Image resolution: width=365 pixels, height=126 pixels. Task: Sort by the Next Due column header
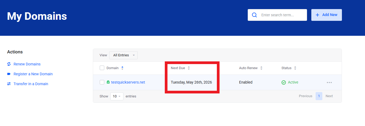click(178, 68)
